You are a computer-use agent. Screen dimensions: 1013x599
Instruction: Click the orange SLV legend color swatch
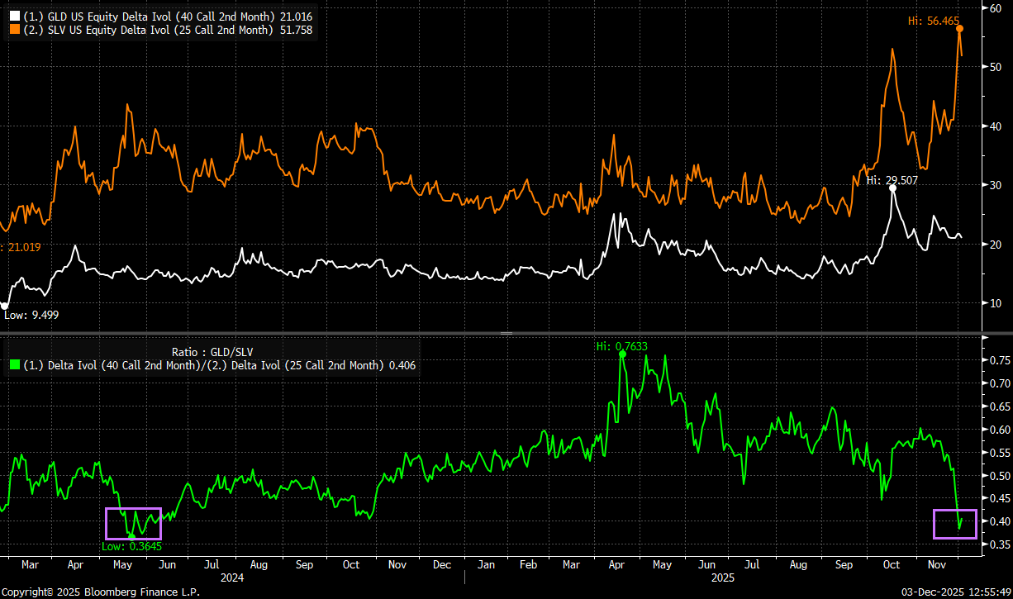13,30
